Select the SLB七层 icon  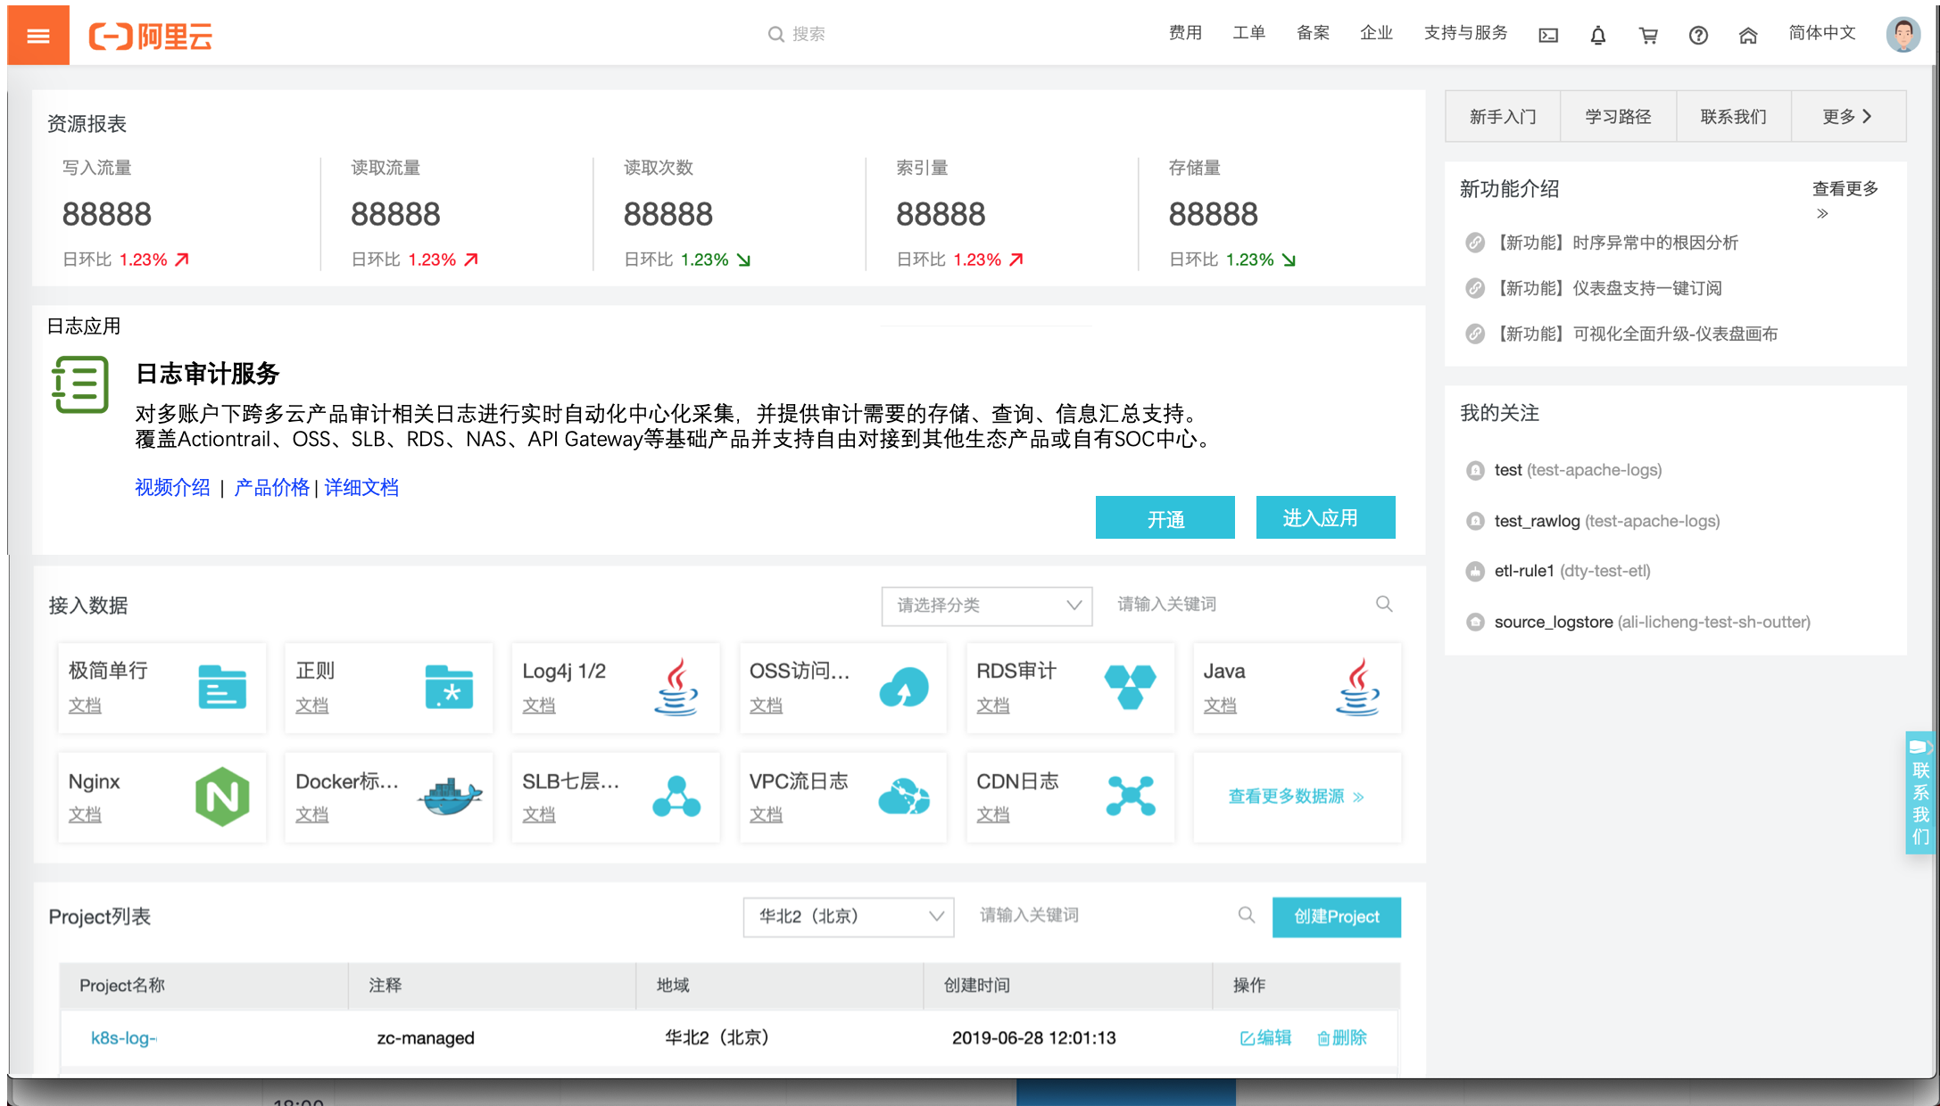(676, 796)
